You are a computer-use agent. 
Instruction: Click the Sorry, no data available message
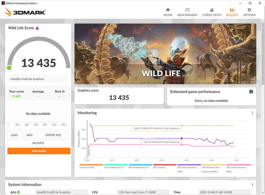tap(212, 101)
